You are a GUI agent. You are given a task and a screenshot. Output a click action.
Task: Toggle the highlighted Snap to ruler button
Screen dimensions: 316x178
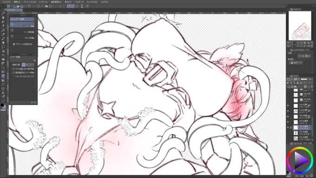pyautogui.click(x=69, y=6)
